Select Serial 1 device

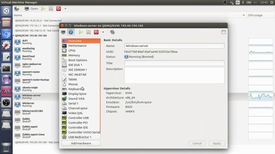coord(81,104)
